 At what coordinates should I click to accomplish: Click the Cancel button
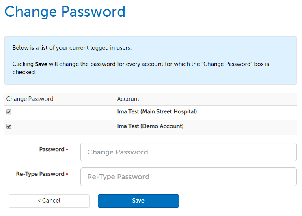[x=49, y=201]
